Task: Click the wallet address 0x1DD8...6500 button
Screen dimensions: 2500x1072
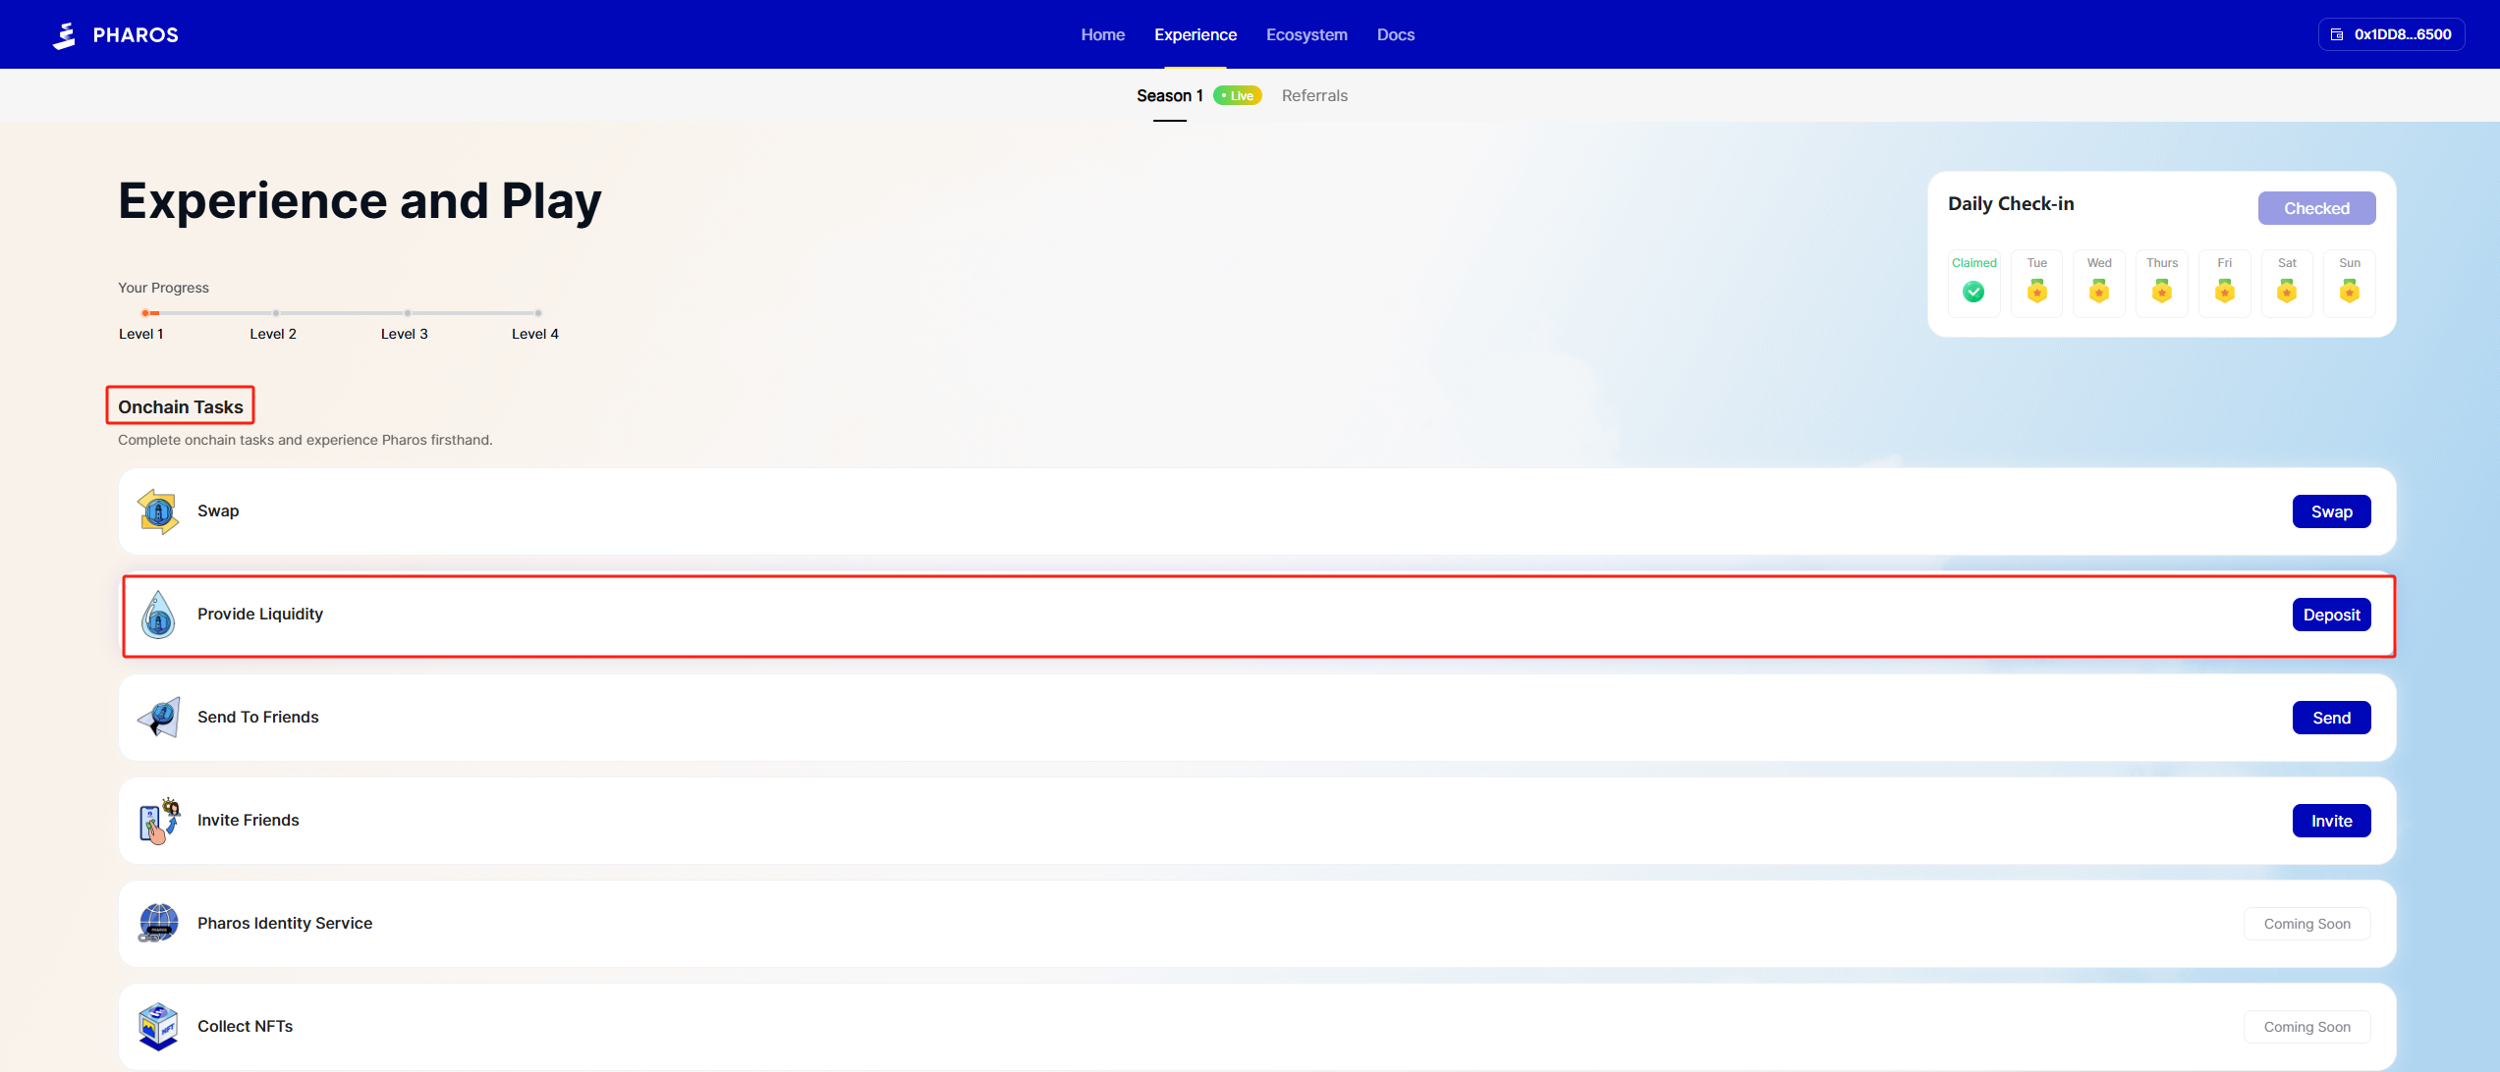Action: click(2392, 34)
